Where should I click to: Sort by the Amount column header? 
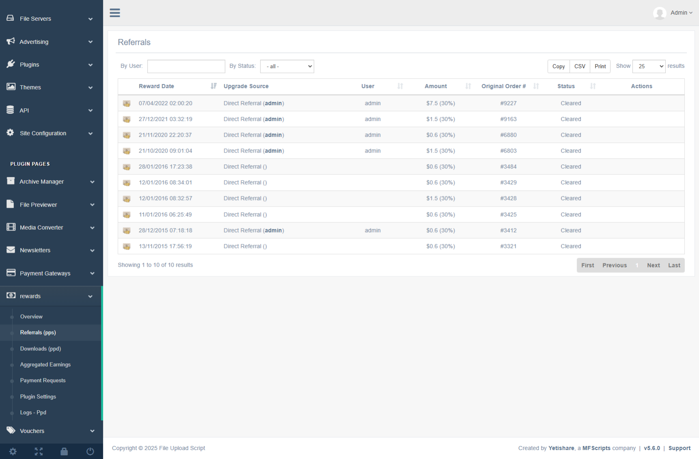pyautogui.click(x=436, y=86)
